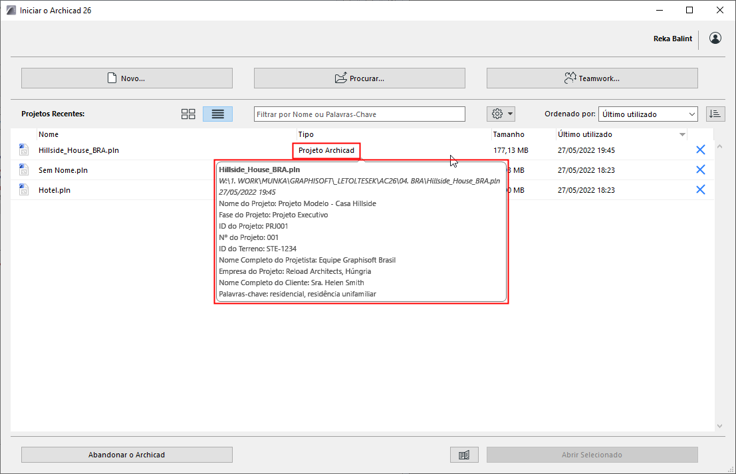Switch to list view

click(218, 114)
